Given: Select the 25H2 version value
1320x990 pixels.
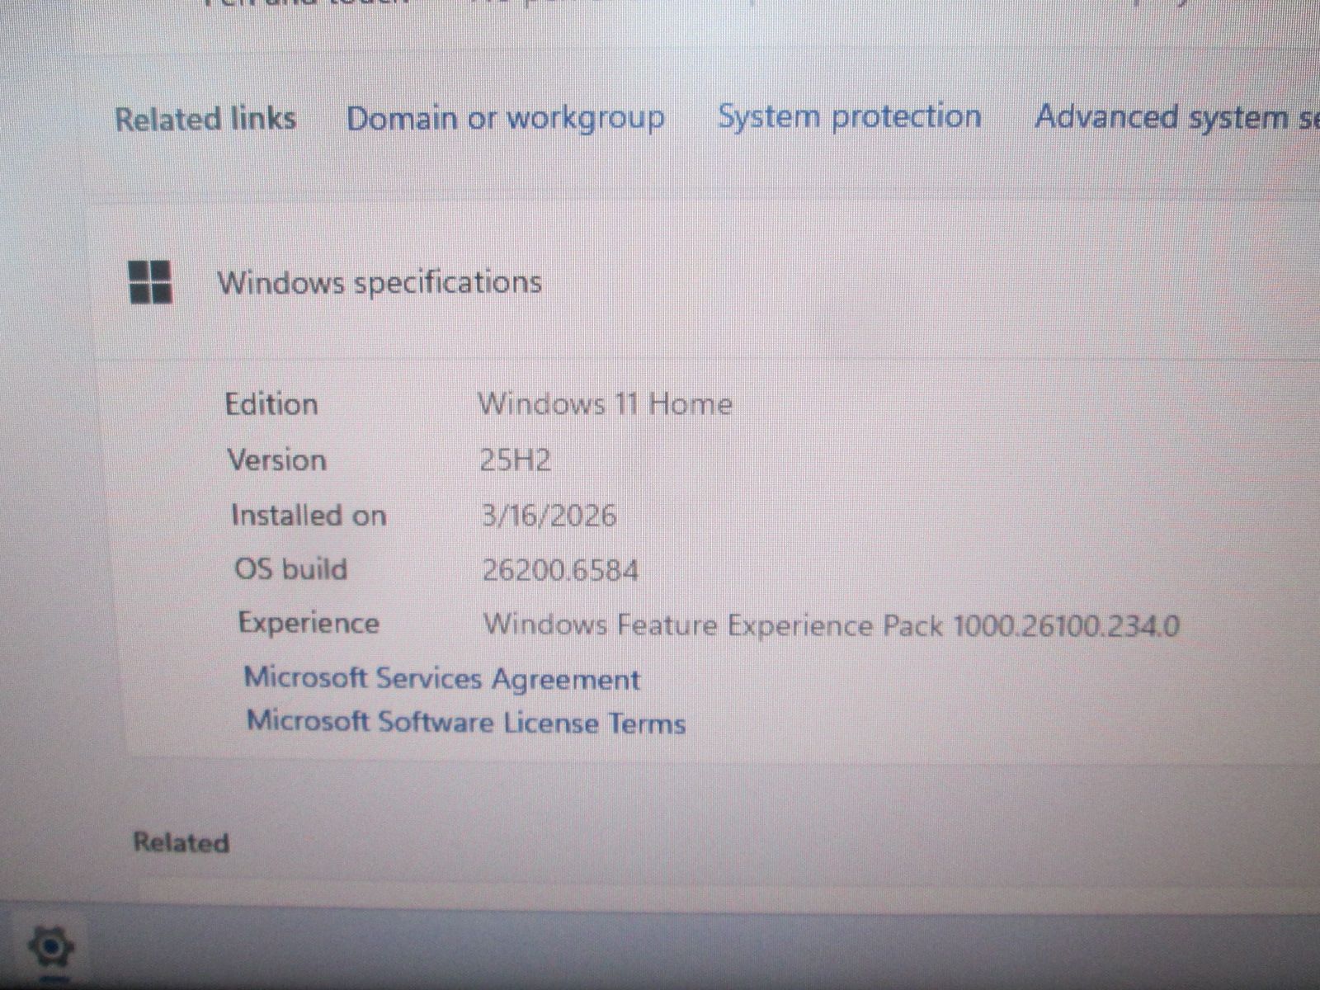Looking at the screenshot, I should [x=515, y=460].
